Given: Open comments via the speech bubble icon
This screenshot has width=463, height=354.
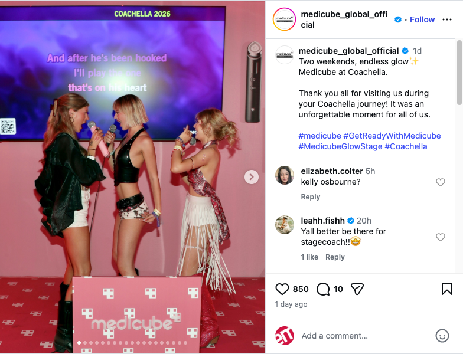Looking at the screenshot, I should click(322, 289).
